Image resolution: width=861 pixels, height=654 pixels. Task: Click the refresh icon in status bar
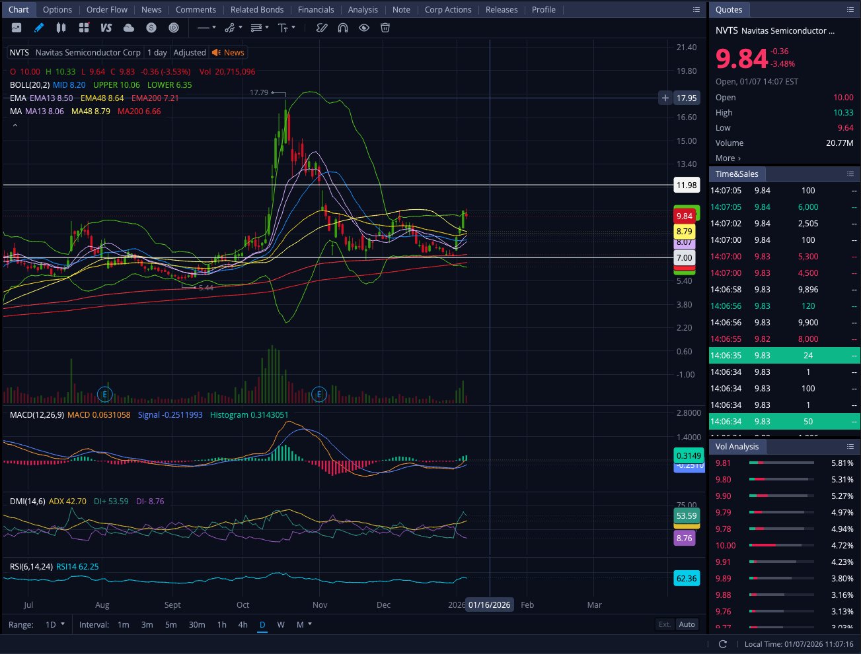(x=722, y=644)
